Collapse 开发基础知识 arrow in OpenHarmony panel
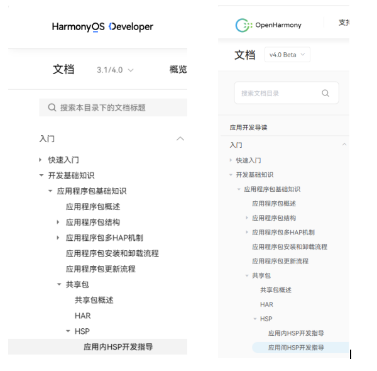 [x=231, y=175]
